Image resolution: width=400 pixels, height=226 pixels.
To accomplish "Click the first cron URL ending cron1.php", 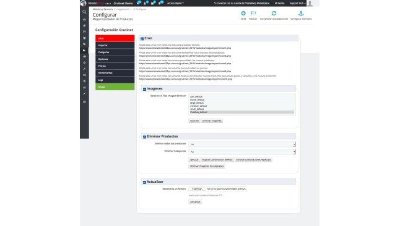I will pyautogui.click(x=185, y=48).
